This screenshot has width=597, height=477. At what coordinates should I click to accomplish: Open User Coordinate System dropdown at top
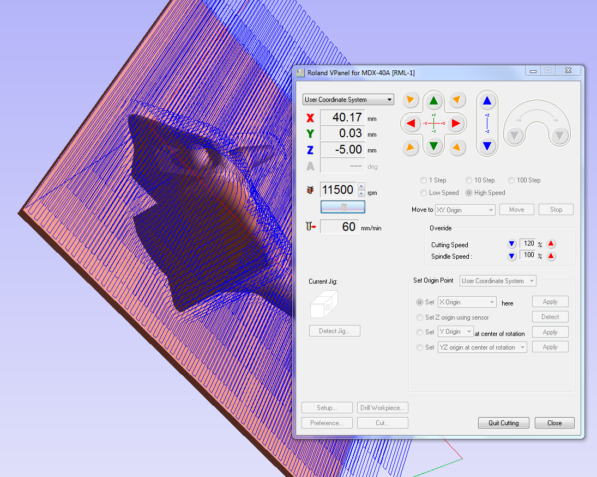(x=348, y=100)
